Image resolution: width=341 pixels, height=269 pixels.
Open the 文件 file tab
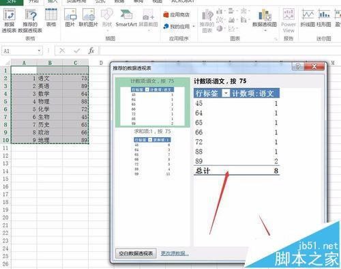[12, 1]
